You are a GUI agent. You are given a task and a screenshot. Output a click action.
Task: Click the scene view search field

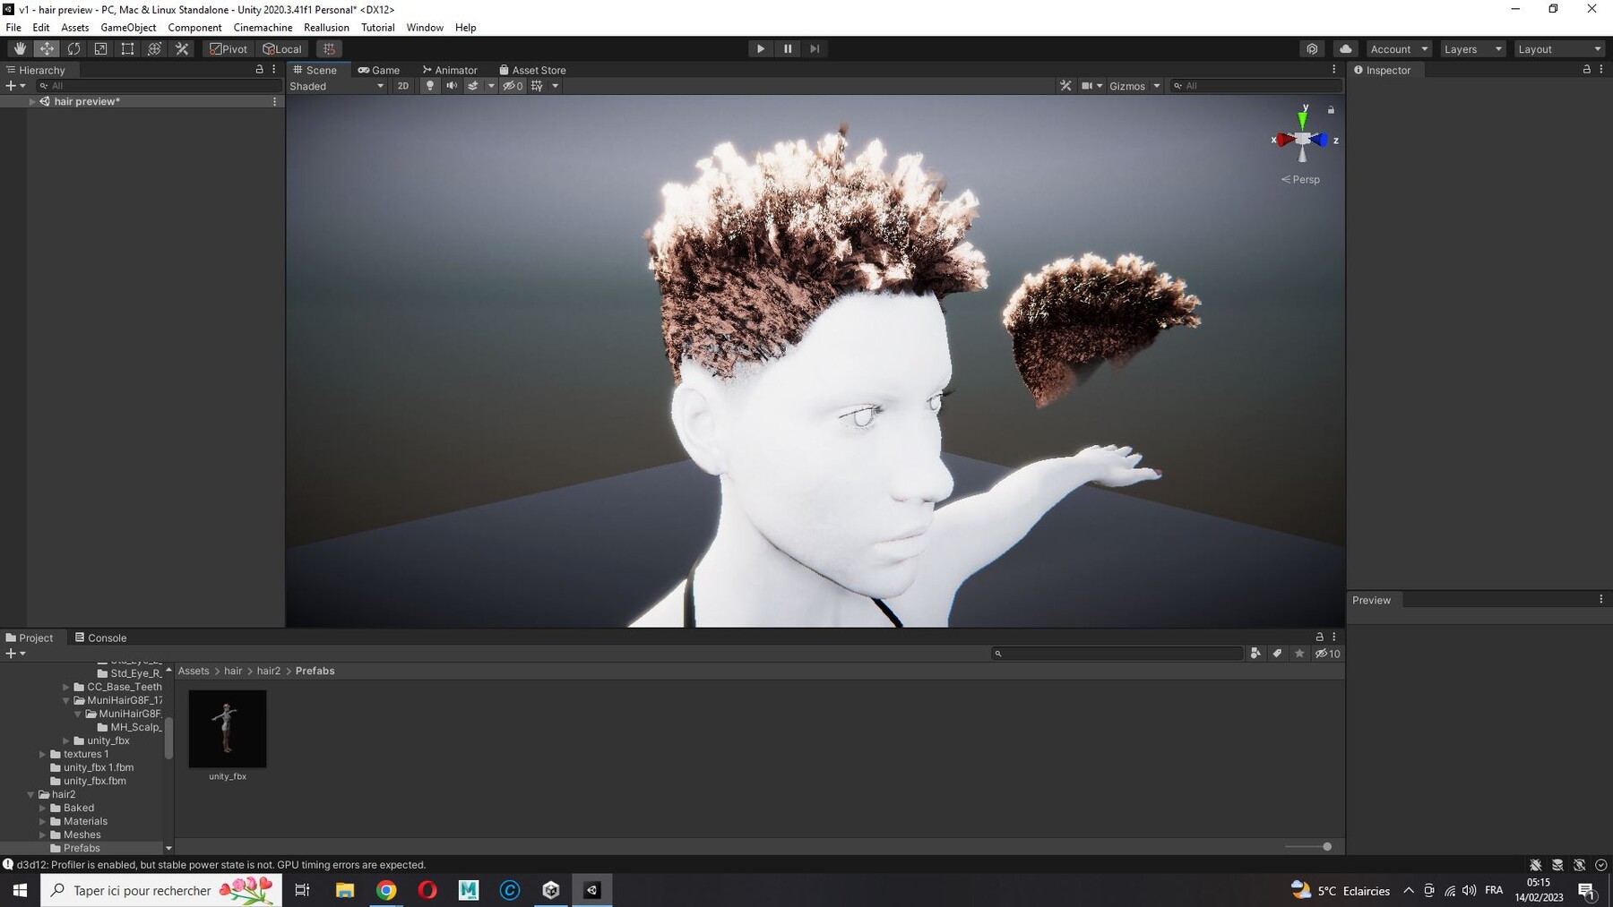tap(1256, 86)
